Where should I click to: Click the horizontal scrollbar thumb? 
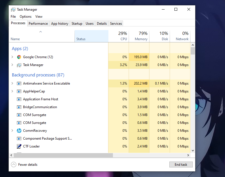tap(63, 155)
